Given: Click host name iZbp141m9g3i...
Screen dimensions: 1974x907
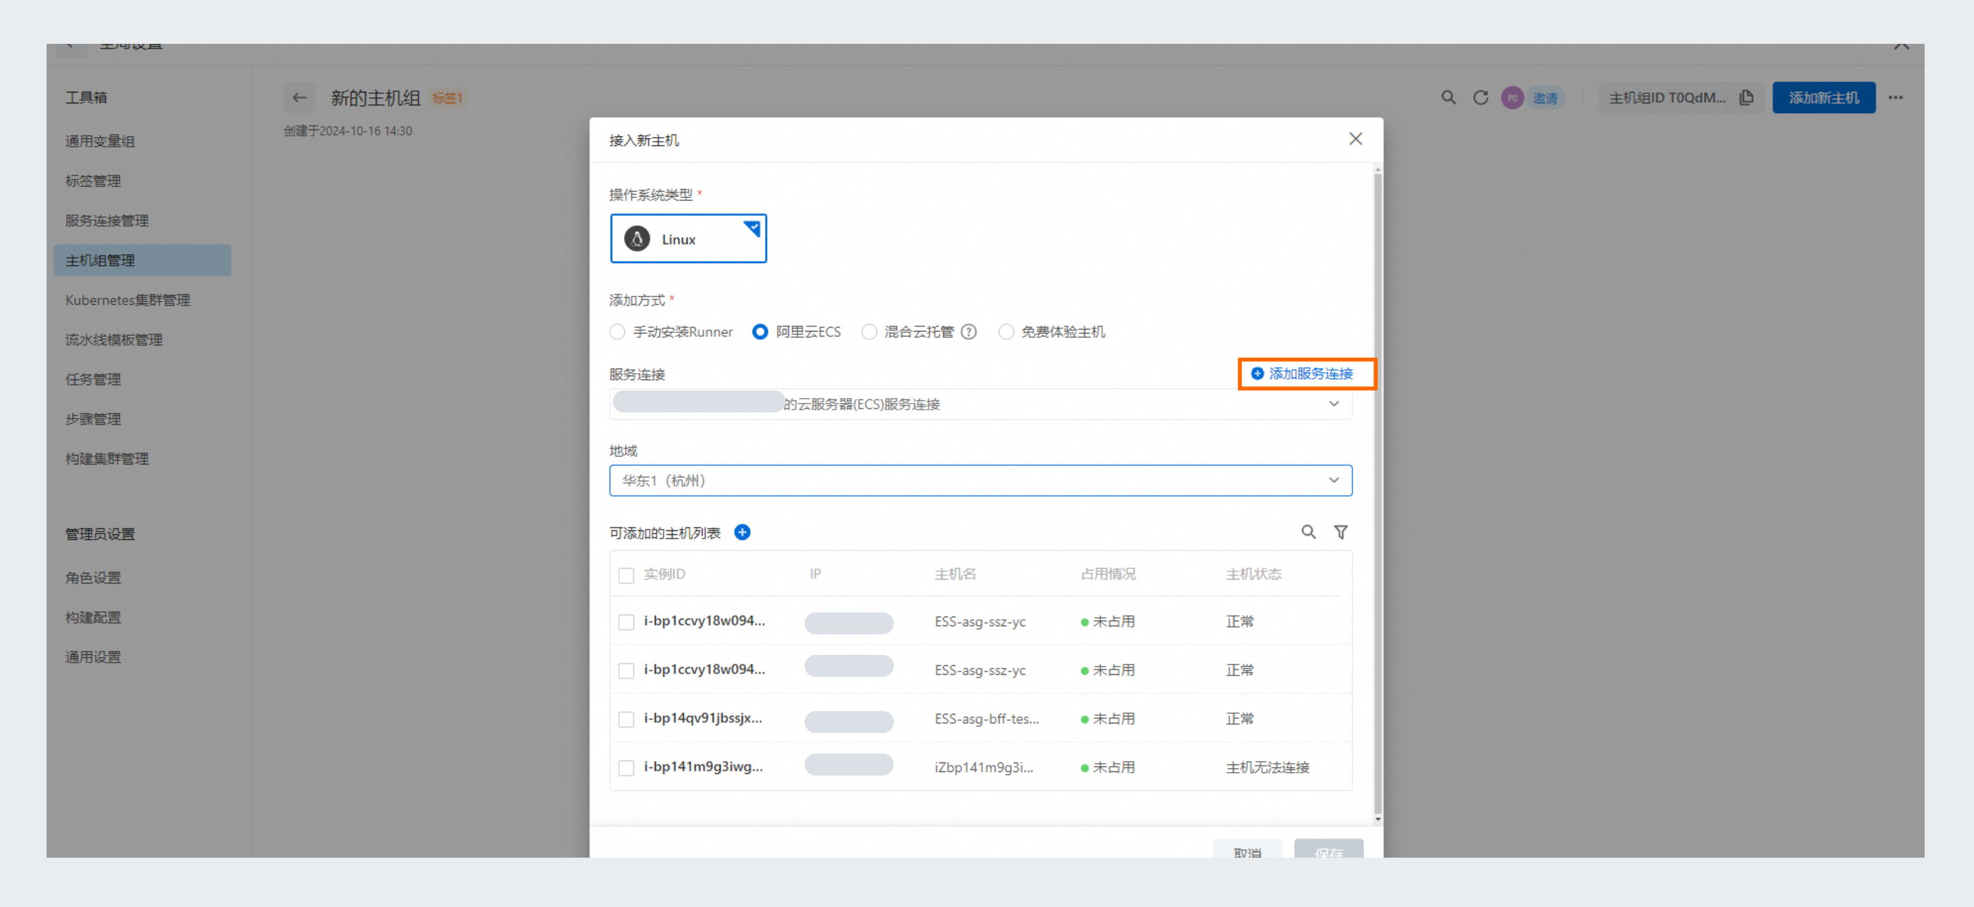Looking at the screenshot, I should click(x=983, y=767).
